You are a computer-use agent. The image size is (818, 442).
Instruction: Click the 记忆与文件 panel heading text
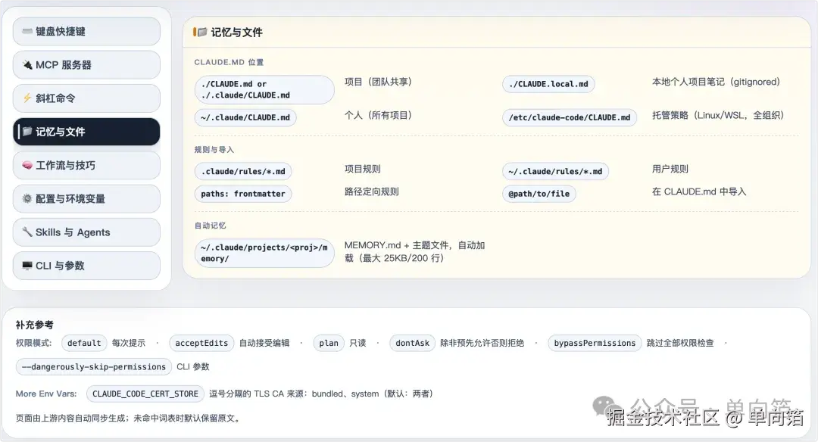236,33
